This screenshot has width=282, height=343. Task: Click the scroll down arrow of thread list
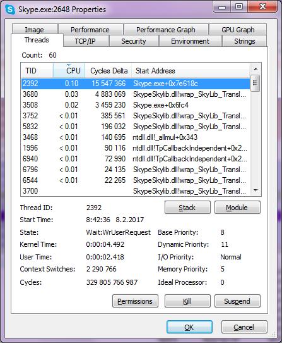tap(256, 190)
